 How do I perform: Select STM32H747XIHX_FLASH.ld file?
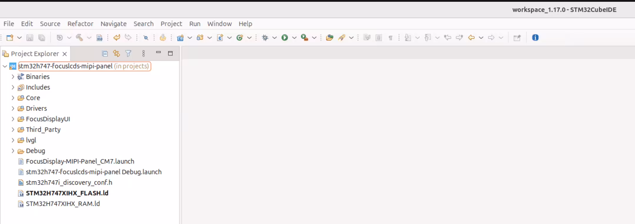click(67, 193)
